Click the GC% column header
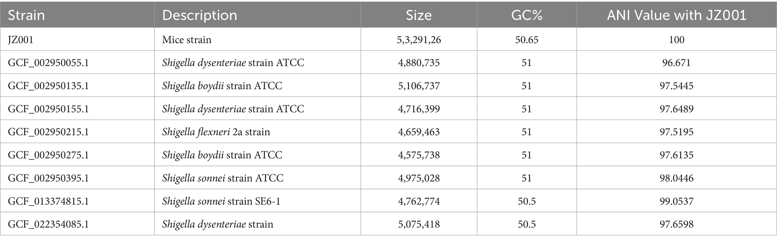The height and width of the screenshot is (242, 777). point(527,15)
